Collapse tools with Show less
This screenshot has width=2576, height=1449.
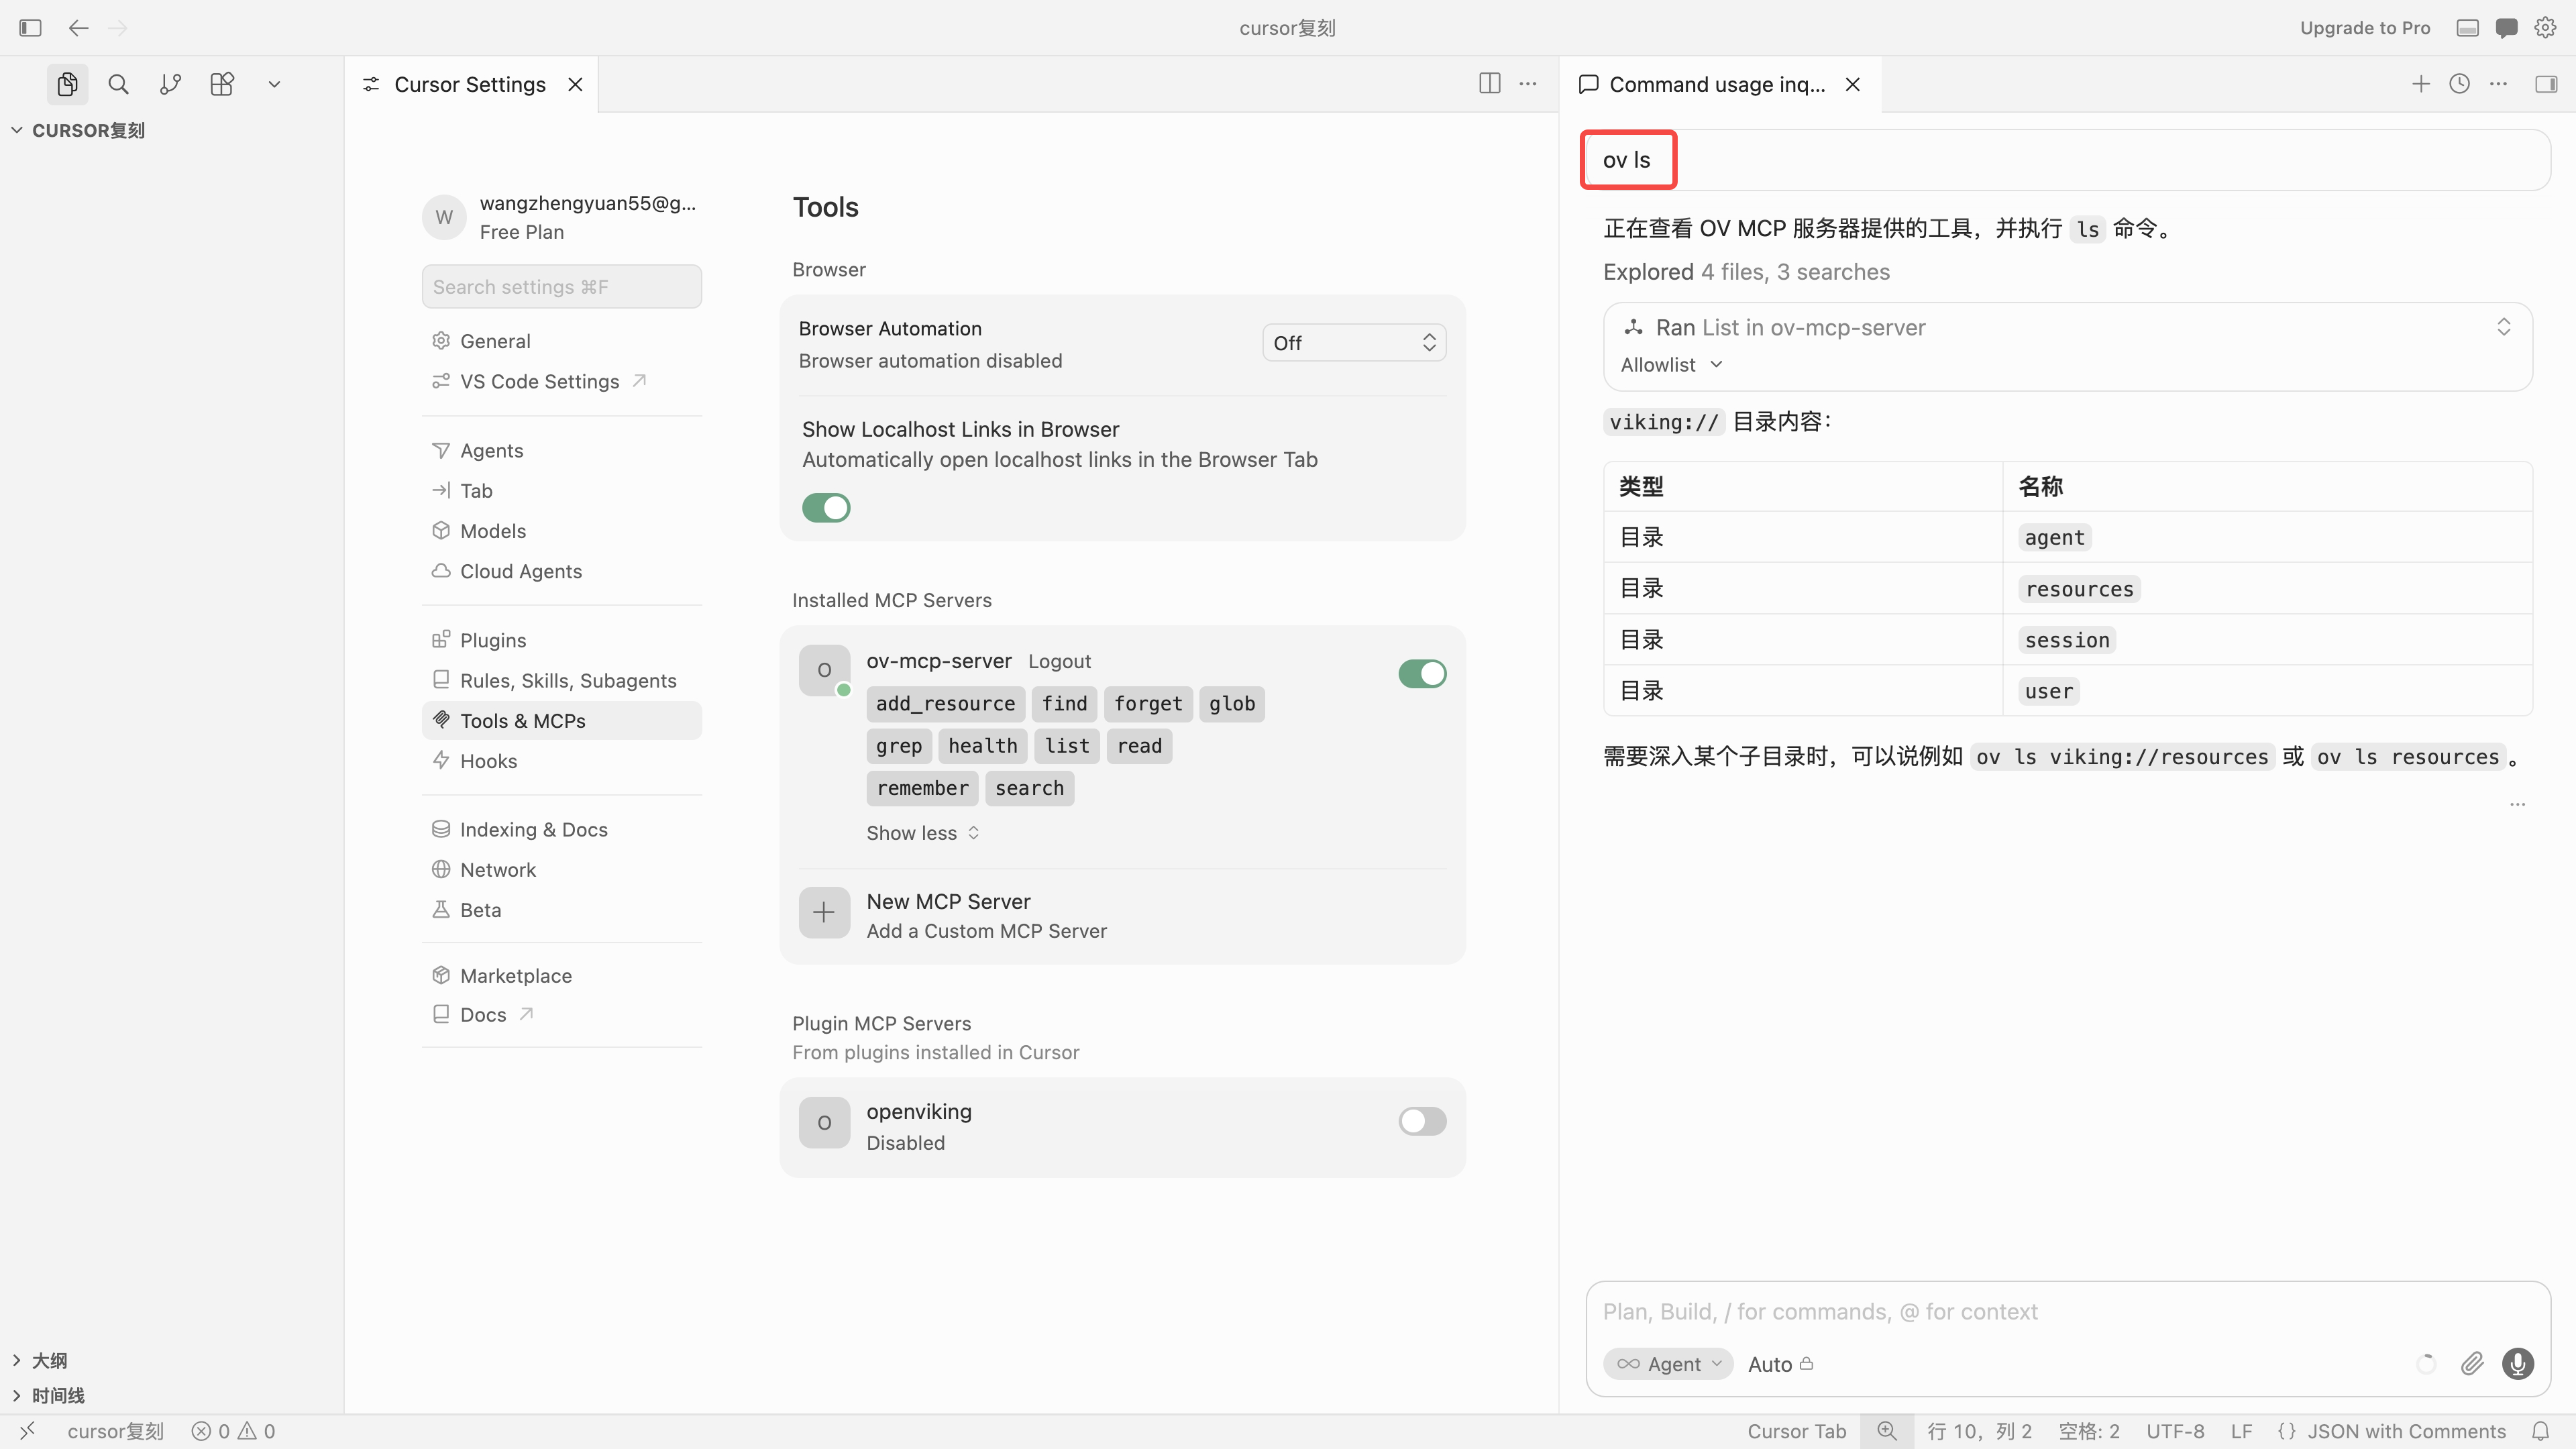click(922, 833)
